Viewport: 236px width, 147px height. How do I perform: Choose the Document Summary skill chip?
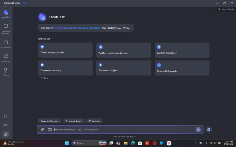tap(50, 121)
